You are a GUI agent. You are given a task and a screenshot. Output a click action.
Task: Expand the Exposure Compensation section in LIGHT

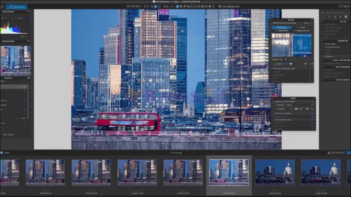(274, 102)
